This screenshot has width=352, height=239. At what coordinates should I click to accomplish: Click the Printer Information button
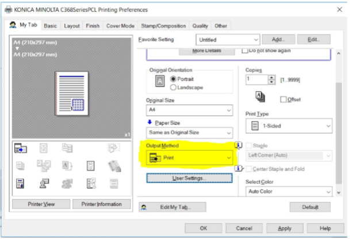pyautogui.click(x=101, y=204)
